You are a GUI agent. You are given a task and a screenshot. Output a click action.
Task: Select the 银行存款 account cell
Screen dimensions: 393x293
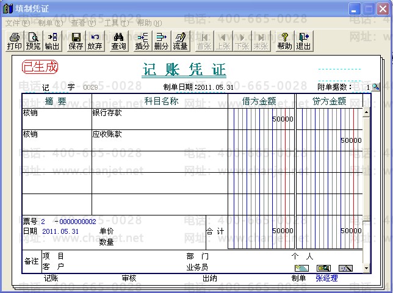(159, 119)
